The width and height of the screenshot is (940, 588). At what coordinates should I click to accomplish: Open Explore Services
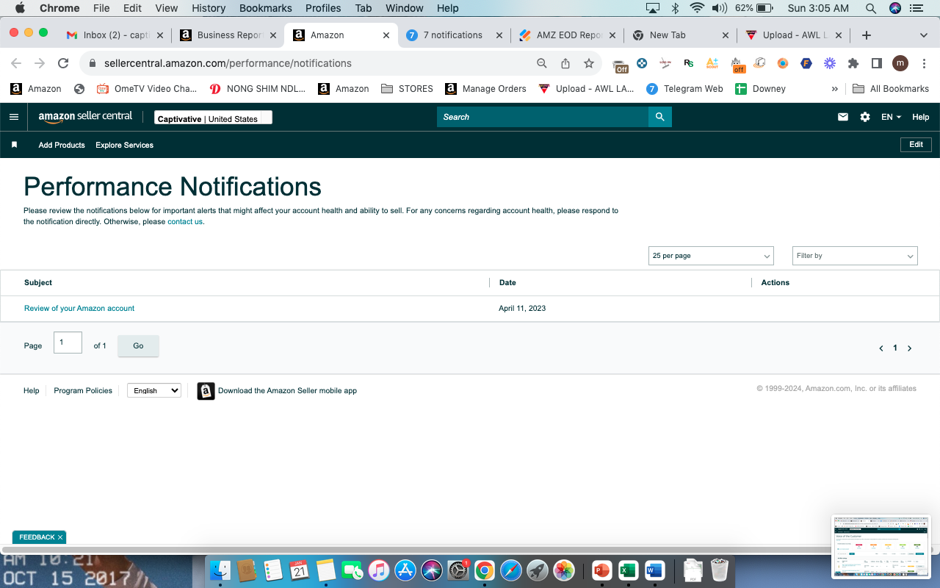[x=124, y=145]
